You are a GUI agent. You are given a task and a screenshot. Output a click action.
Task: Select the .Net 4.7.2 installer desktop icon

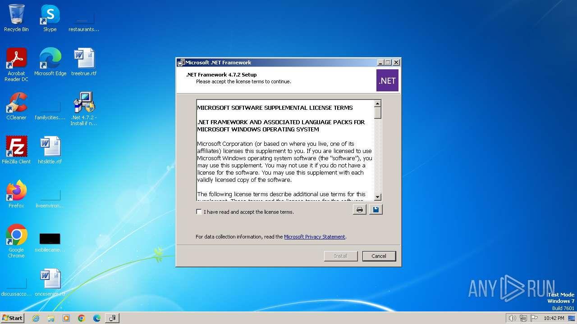click(x=84, y=108)
